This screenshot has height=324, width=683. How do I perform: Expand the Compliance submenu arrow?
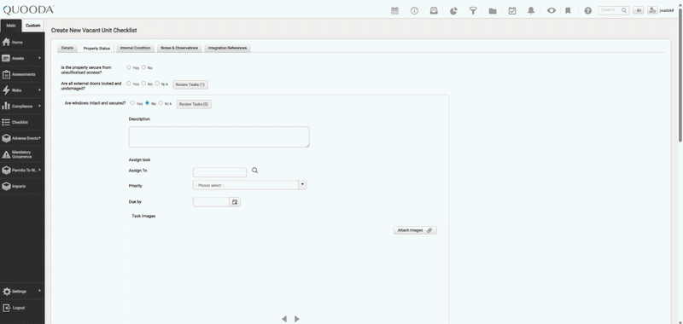point(39,106)
